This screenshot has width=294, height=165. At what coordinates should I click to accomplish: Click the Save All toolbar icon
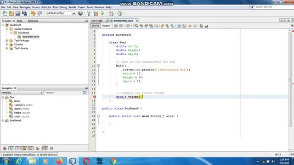[24, 13]
